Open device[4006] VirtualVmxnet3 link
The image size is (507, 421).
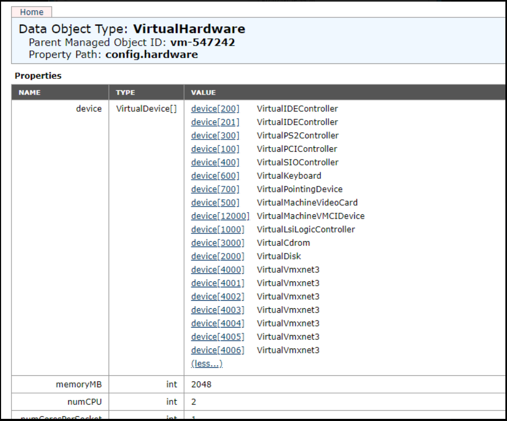[217, 350]
